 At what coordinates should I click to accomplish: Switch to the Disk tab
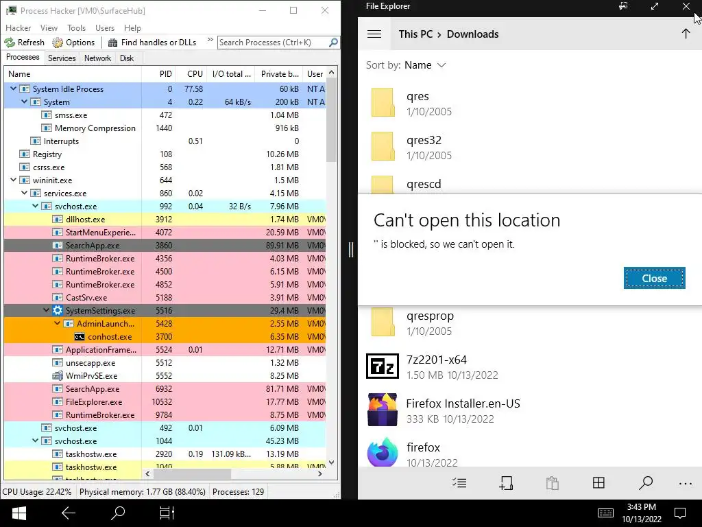pos(127,58)
